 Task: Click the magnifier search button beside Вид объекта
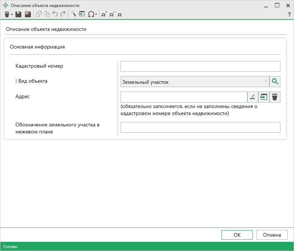click(275, 82)
